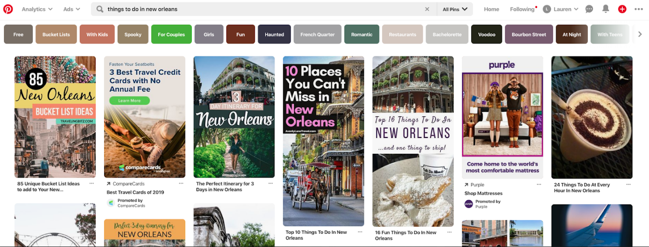
Task: Open the notifications bell
Action: point(606,9)
